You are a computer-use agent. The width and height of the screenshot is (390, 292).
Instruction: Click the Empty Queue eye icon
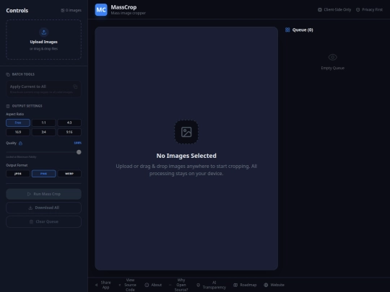[x=332, y=57]
